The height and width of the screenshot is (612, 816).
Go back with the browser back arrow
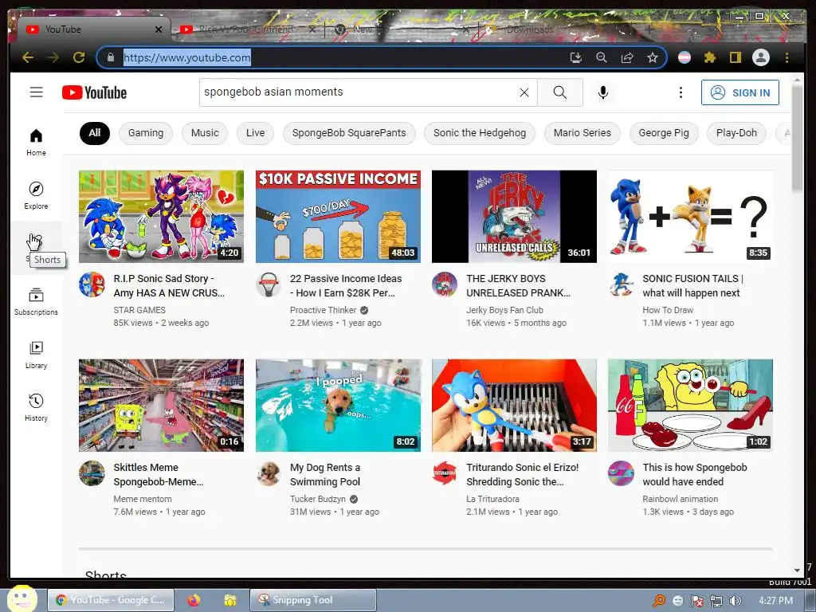[x=28, y=57]
